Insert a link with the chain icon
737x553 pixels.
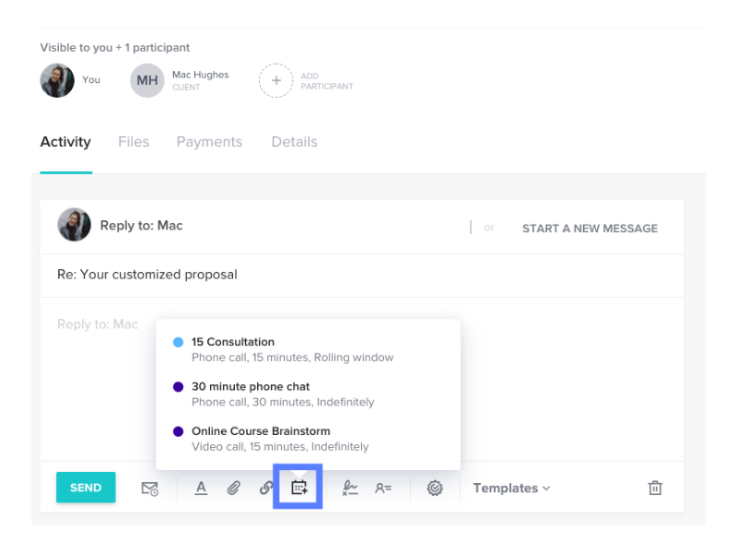266,488
